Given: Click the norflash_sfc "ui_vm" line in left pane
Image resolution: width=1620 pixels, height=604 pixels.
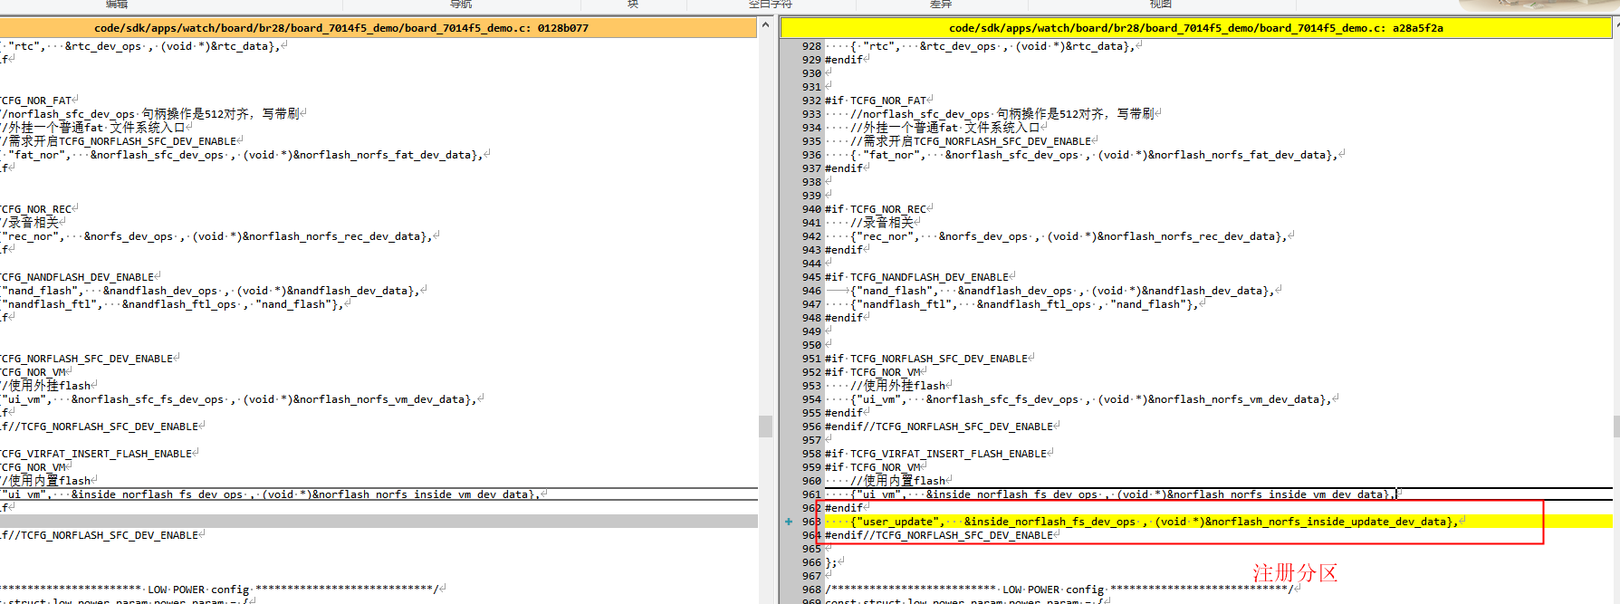Looking at the screenshot, I should (x=240, y=399).
